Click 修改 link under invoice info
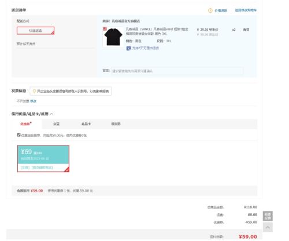This screenshot has width=289, height=241. click(x=33, y=101)
